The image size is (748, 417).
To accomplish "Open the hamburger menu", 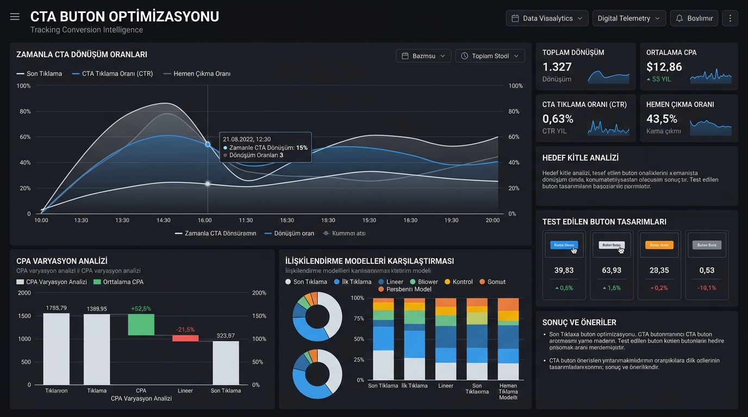I will click(x=15, y=17).
